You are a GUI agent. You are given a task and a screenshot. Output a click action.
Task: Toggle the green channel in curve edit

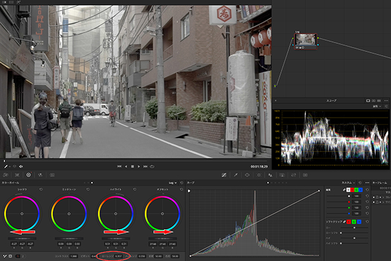(357, 189)
